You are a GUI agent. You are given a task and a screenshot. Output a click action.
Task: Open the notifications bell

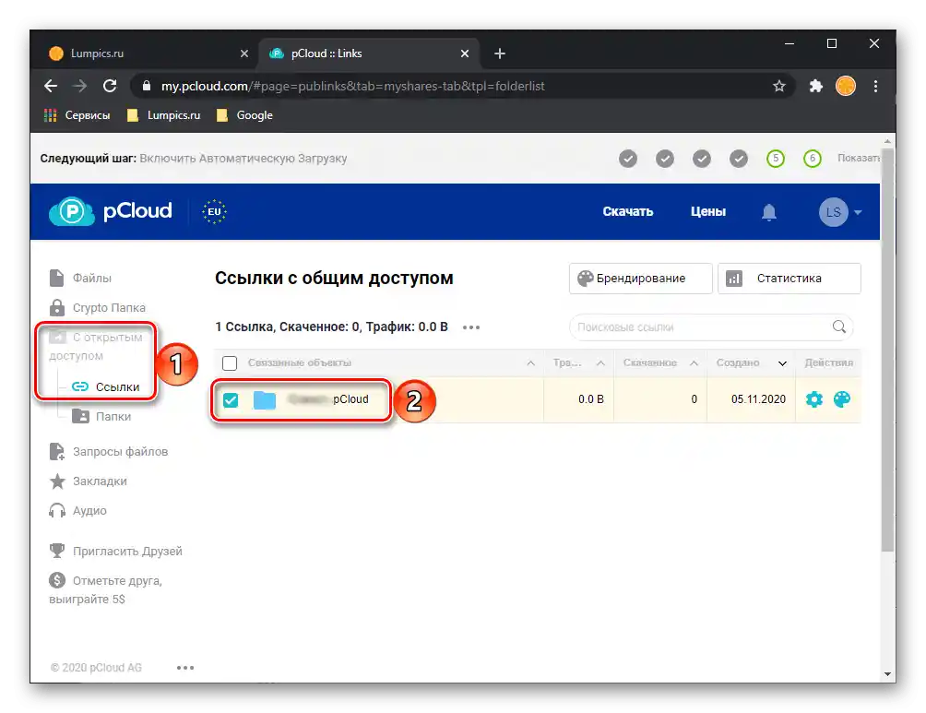click(768, 212)
